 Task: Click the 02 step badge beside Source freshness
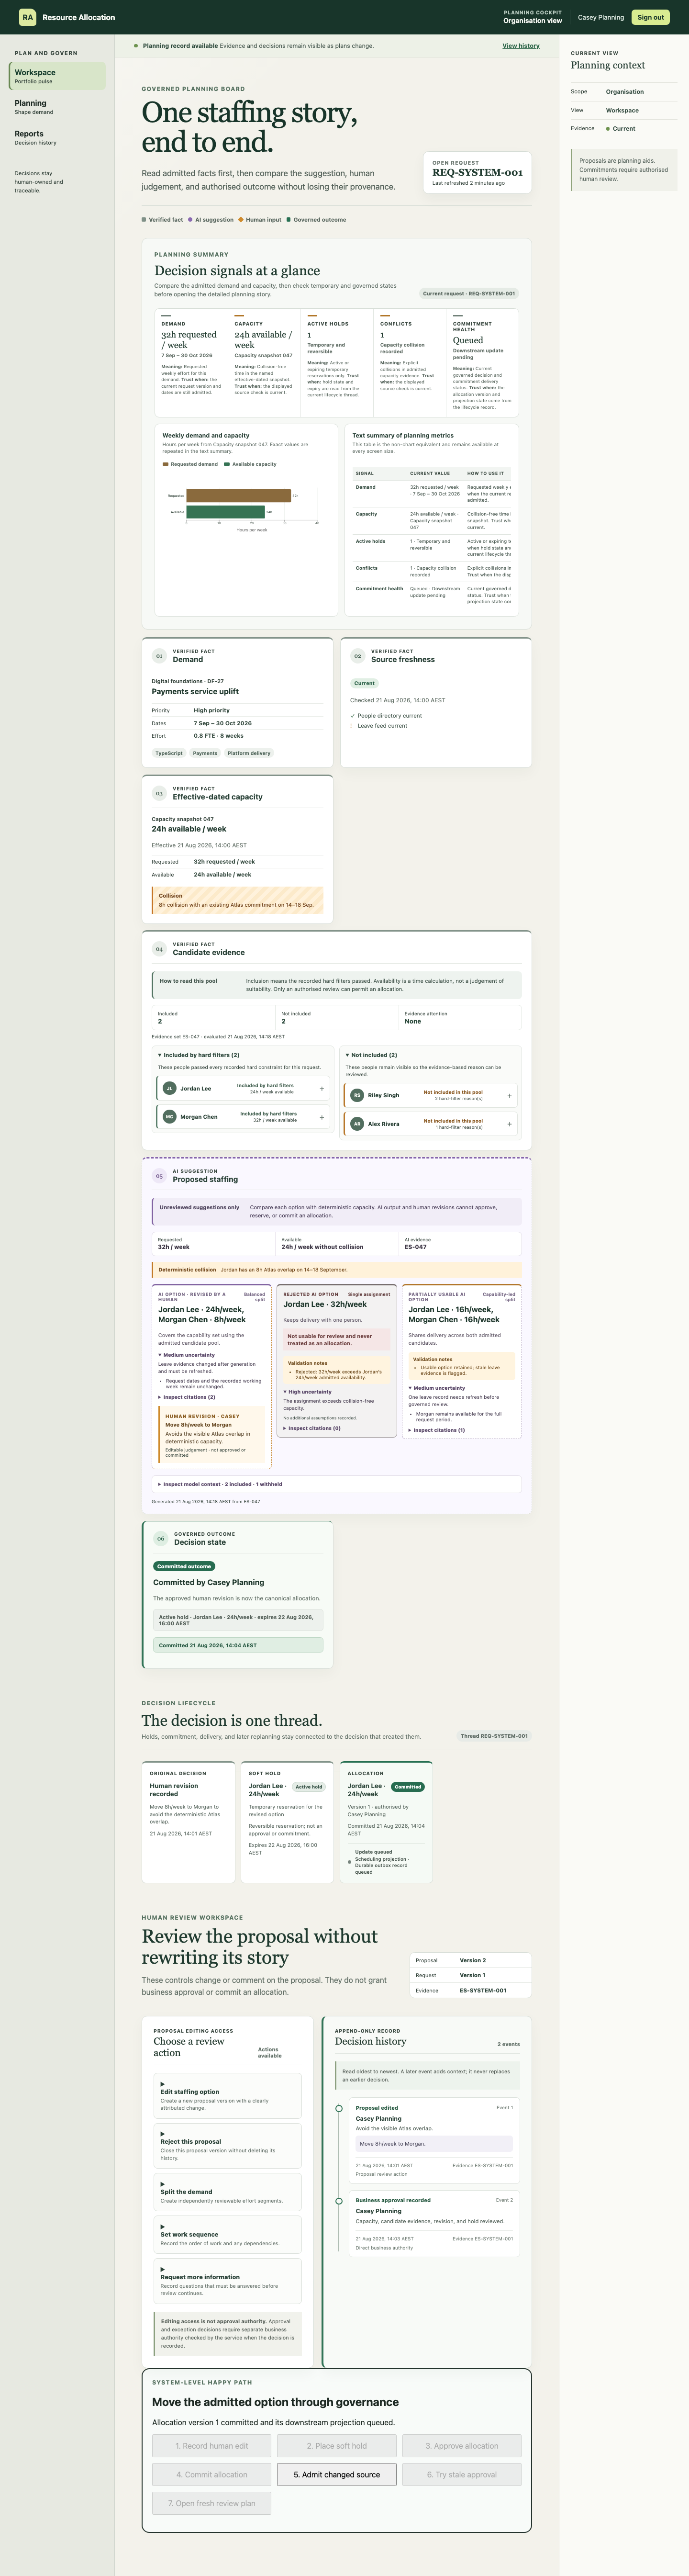(x=357, y=656)
